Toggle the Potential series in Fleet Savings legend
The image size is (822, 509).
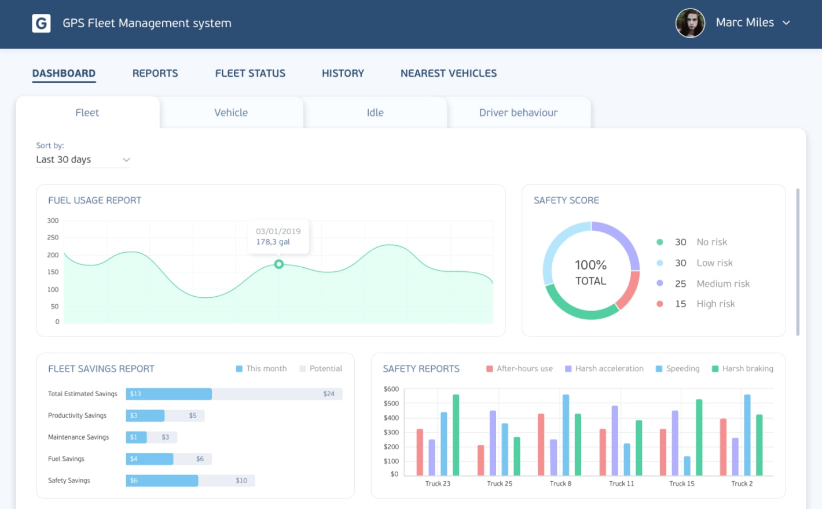[x=321, y=368]
